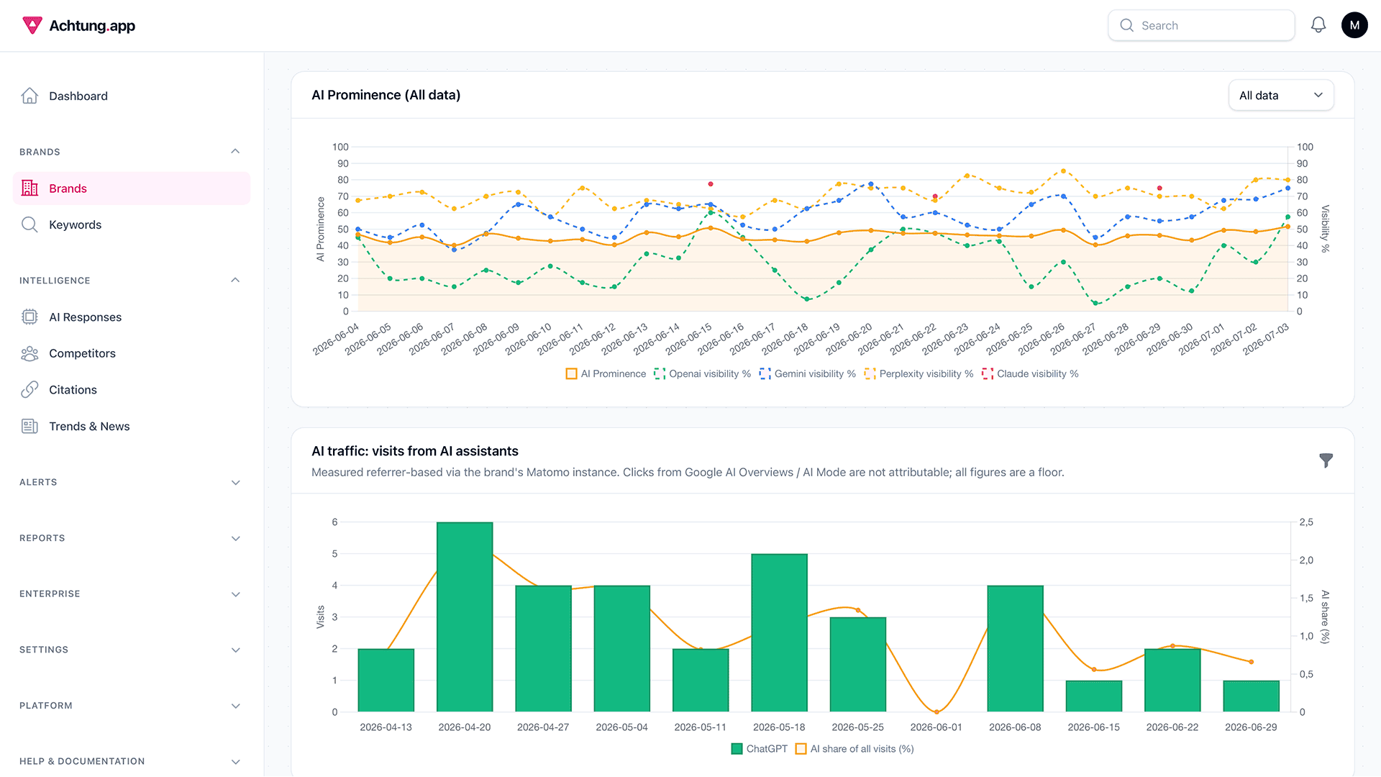Go to Dashboard in the sidebar

pyautogui.click(x=78, y=96)
